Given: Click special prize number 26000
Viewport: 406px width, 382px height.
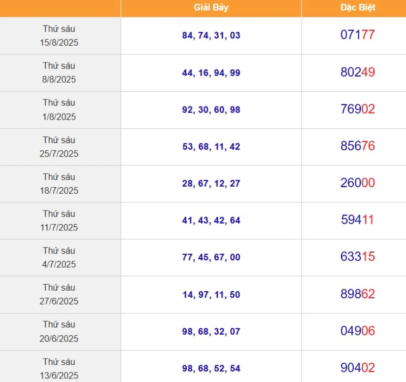Looking at the screenshot, I should pos(358,183).
